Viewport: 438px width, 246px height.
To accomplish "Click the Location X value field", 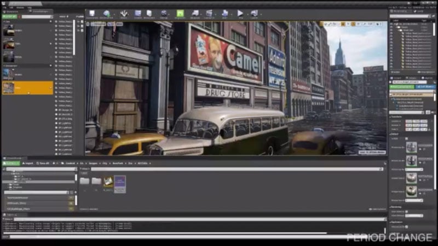I will click(x=409, y=121).
